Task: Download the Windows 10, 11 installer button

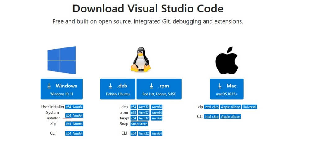Action: tap(61, 89)
